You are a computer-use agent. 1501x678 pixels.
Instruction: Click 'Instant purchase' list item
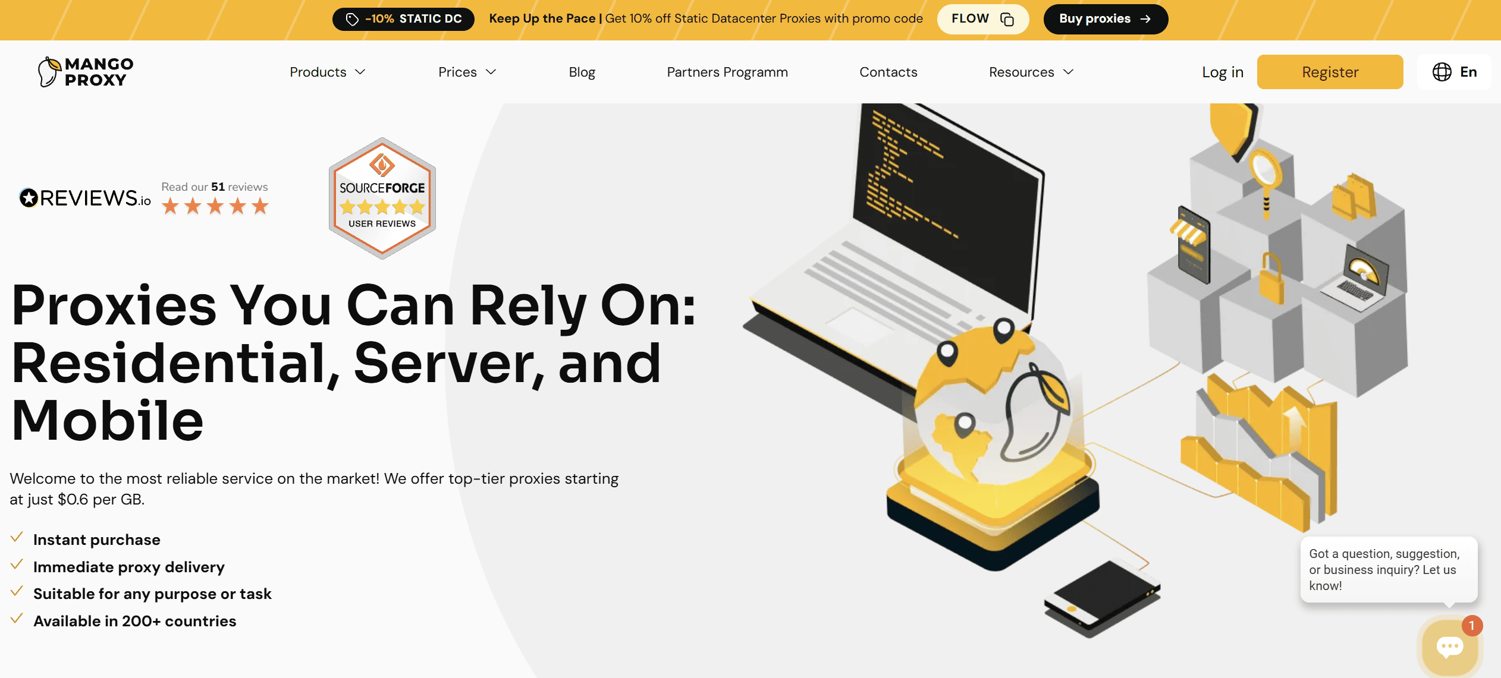click(x=97, y=540)
